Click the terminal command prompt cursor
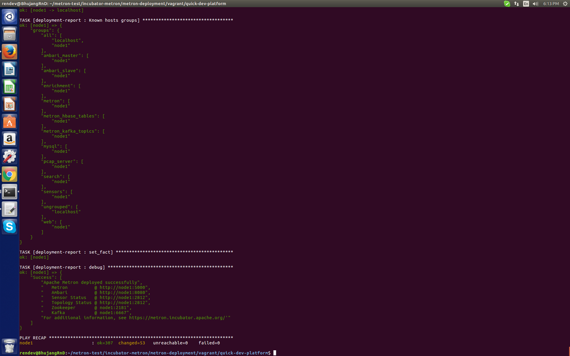Viewport: 570px width, 356px height. (275, 353)
